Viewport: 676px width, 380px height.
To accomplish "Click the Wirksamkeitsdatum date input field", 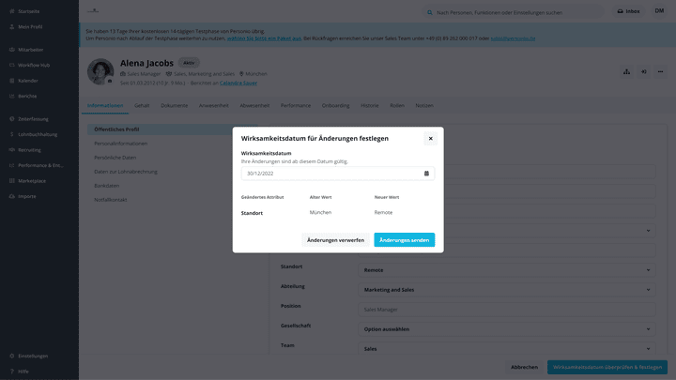I will point(329,174).
